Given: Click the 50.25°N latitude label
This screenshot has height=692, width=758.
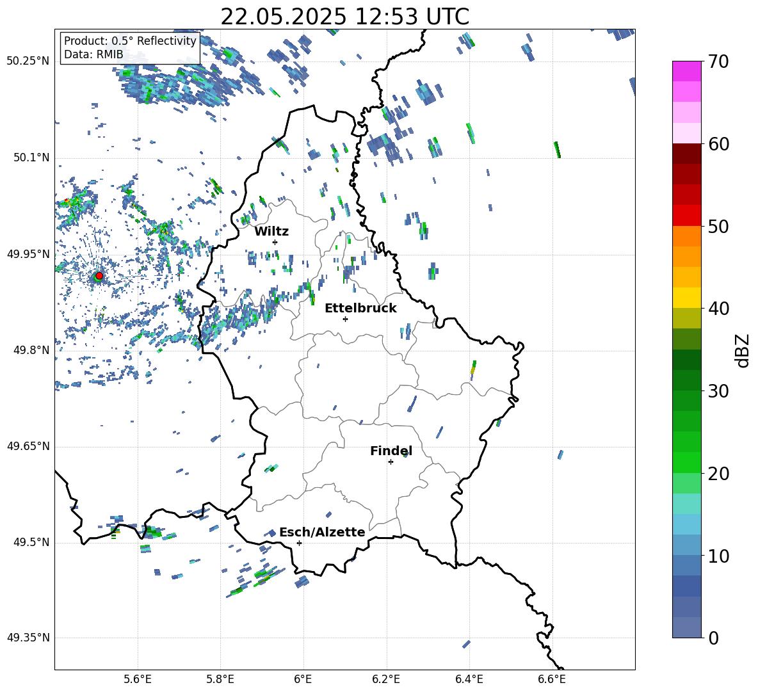Looking at the screenshot, I should point(28,61).
